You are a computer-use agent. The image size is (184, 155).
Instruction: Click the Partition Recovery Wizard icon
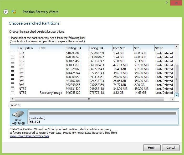(x=14, y=12)
